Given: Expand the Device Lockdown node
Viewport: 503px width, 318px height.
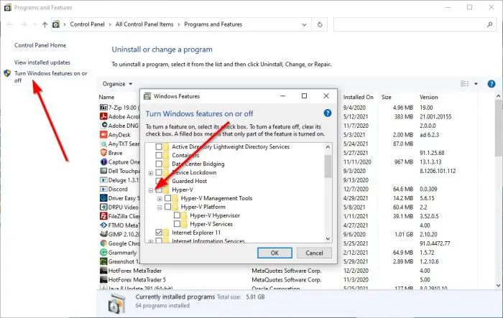Looking at the screenshot, I should 151,173.
